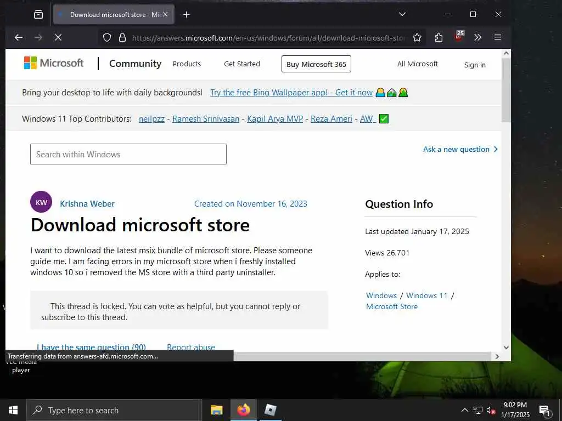Click Firefox icon in taskbar

243,410
